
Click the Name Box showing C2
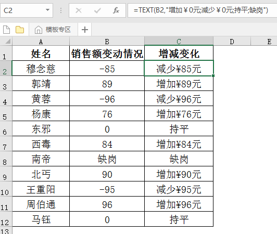27,10
